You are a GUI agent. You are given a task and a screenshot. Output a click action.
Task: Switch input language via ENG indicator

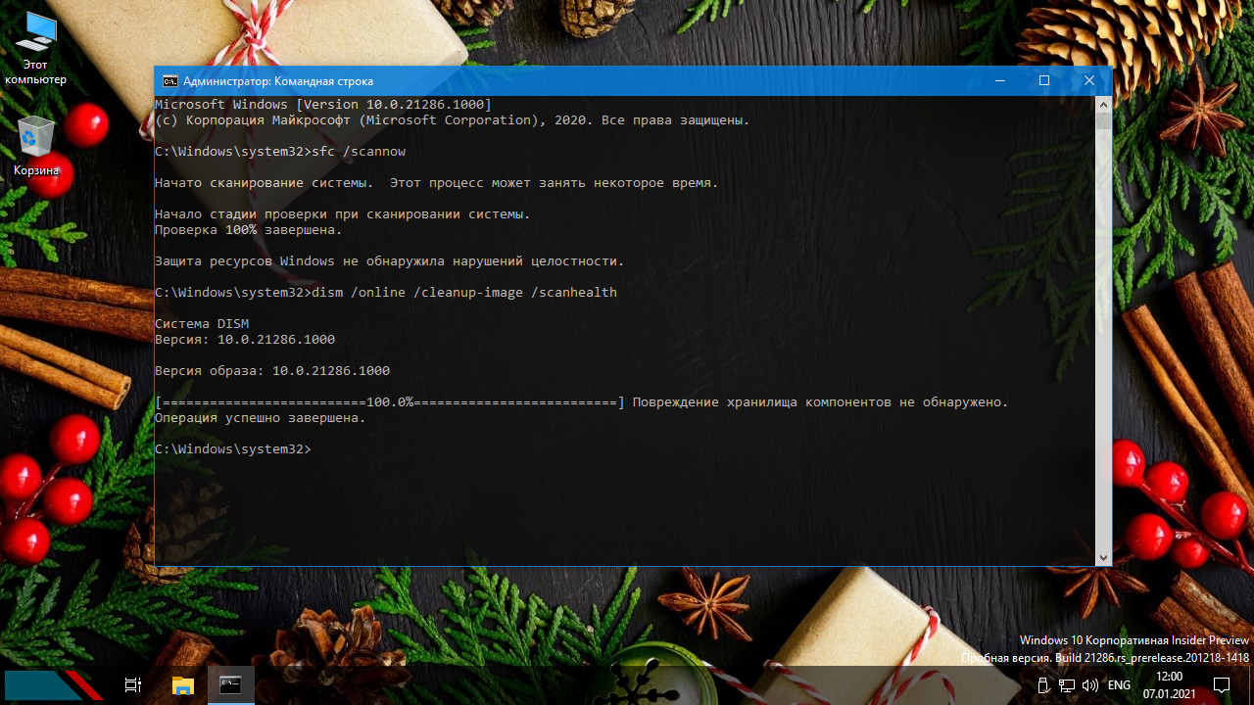(x=1119, y=685)
